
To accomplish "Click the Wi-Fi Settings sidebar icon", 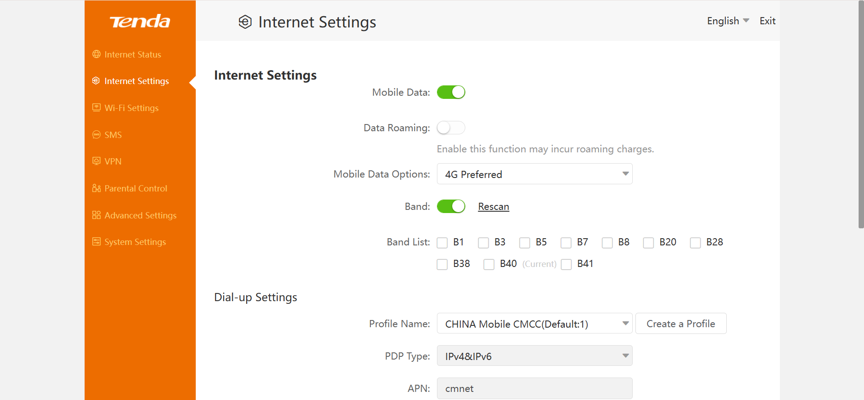I will pos(96,107).
